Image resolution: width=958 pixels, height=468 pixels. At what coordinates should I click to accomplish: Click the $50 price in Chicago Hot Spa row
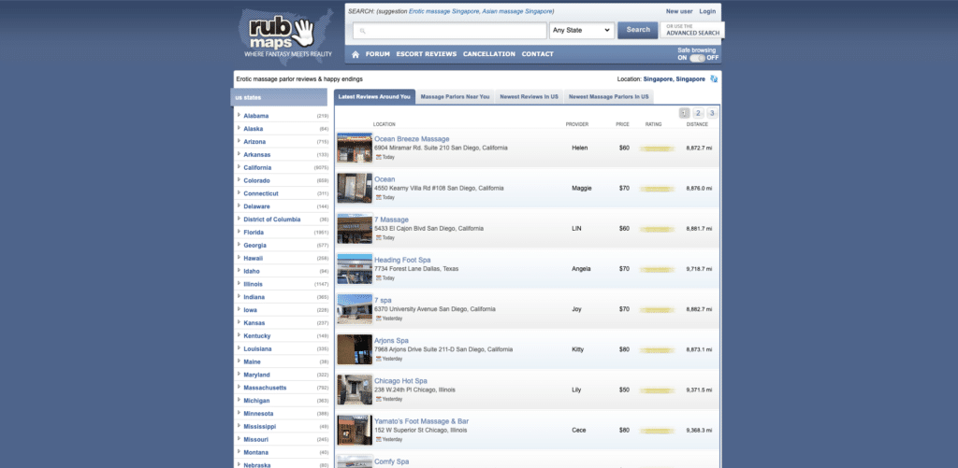click(x=624, y=390)
